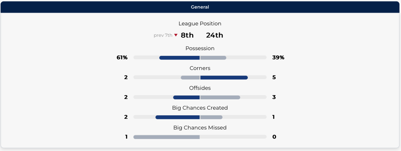Click the 8th league position value
This screenshot has width=401, height=151.
[x=187, y=35]
